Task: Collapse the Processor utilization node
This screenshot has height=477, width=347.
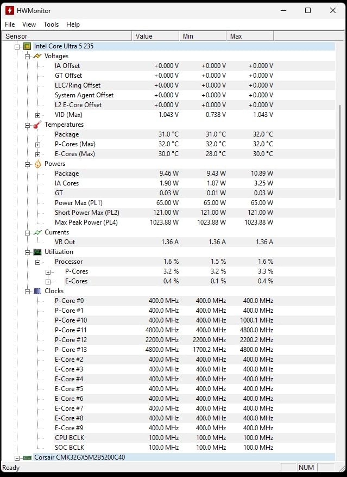Action: 37,262
